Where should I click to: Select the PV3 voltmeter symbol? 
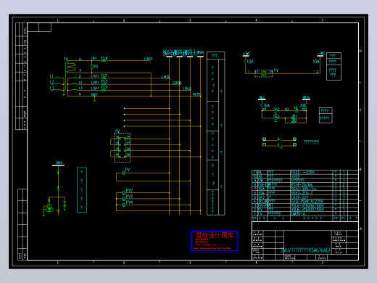point(124,199)
